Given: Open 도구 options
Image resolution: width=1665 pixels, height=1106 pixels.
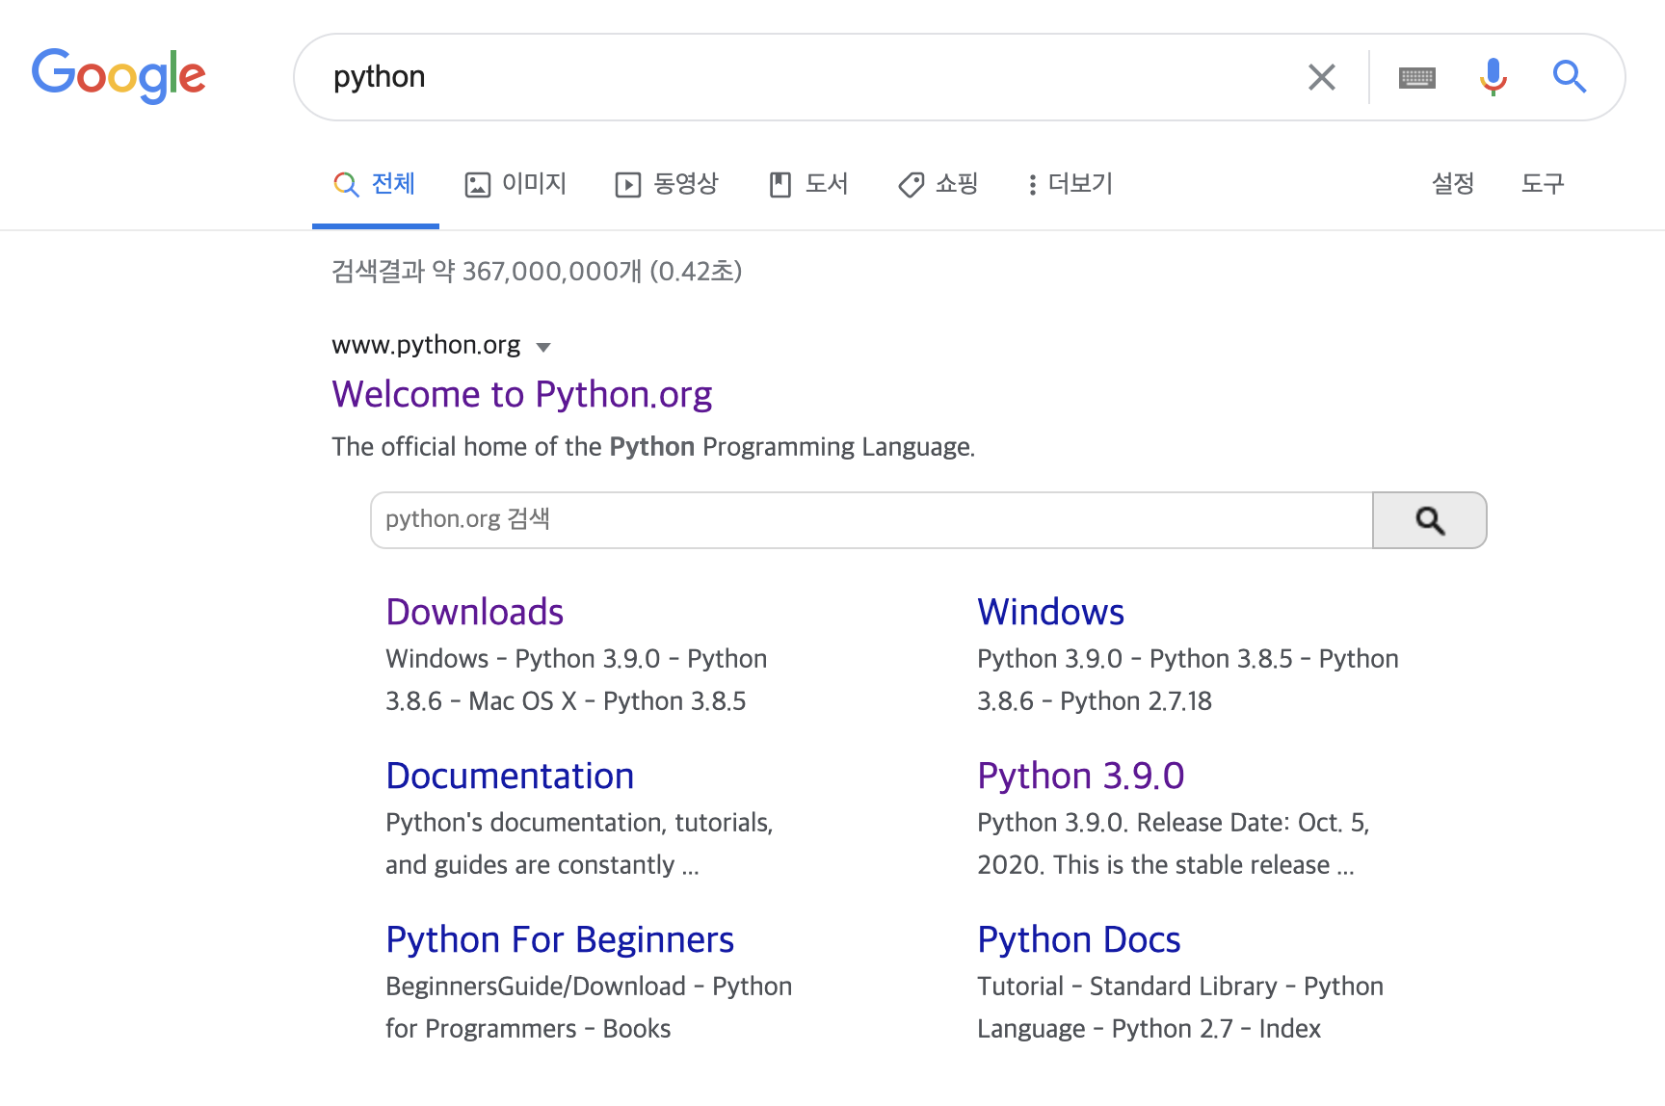Looking at the screenshot, I should click(x=1543, y=183).
